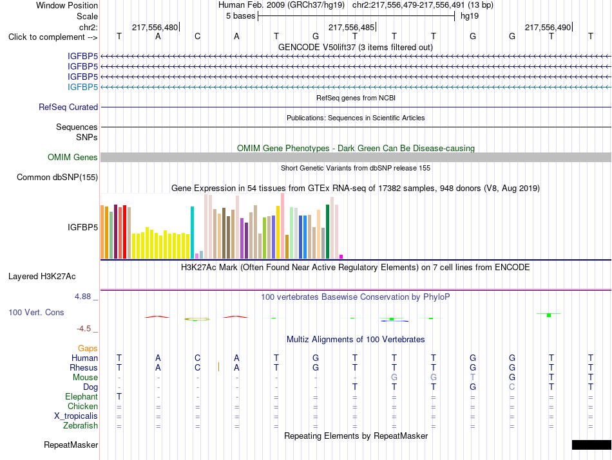Click the IGFBP5 GTEx expression label
The image size is (612, 460).
click(82, 227)
